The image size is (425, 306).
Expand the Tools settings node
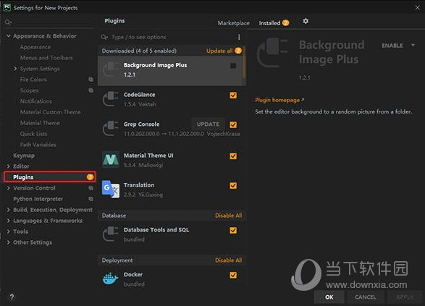pyautogui.click(x=9, y=231)
